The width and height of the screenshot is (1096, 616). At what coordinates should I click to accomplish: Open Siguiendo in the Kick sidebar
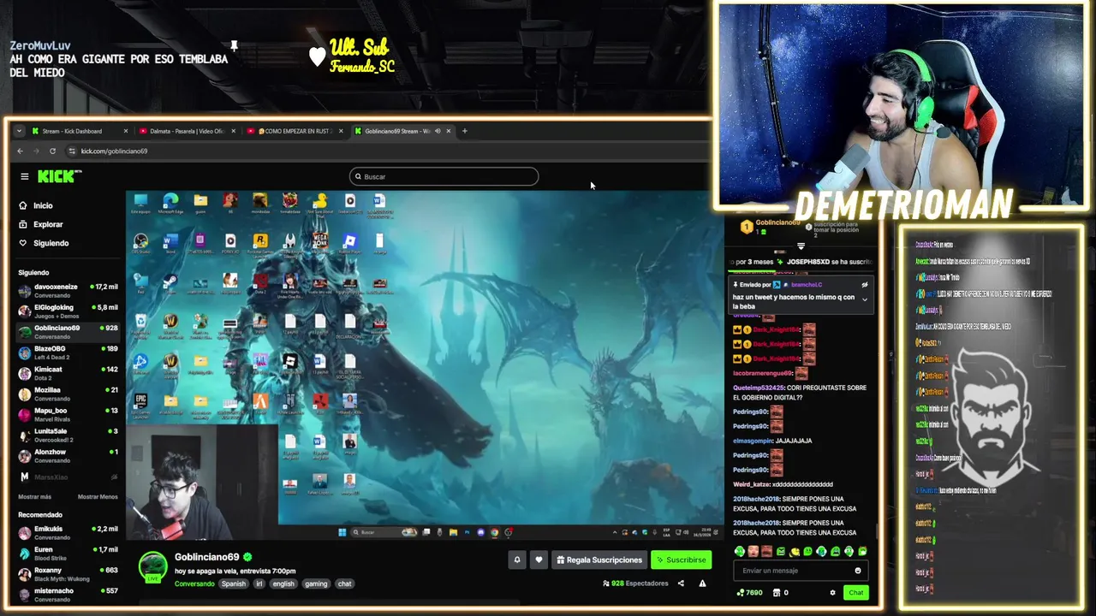click(51, 243)
